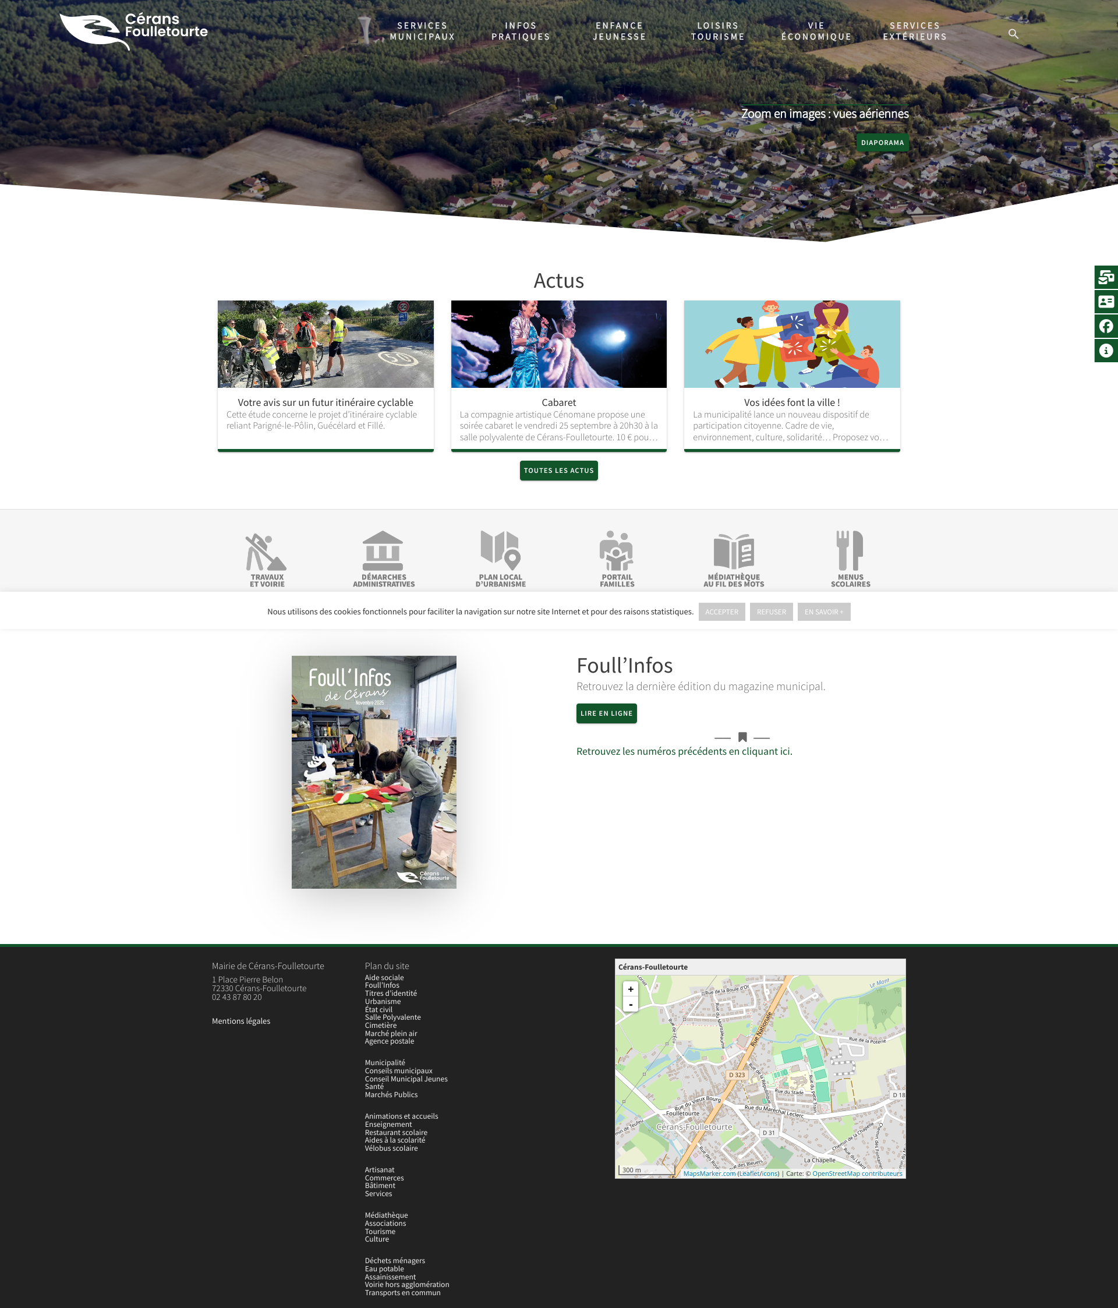Open Services Extérieurs menu
Image resolution: width=1118 pixels, height=1308 pixels.
[915, 31]
